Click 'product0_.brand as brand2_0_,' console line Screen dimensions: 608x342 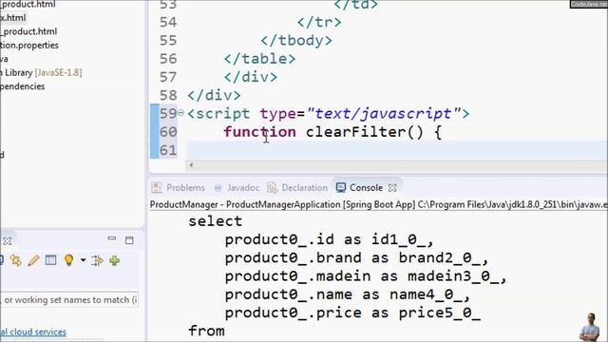coord(356,257)
